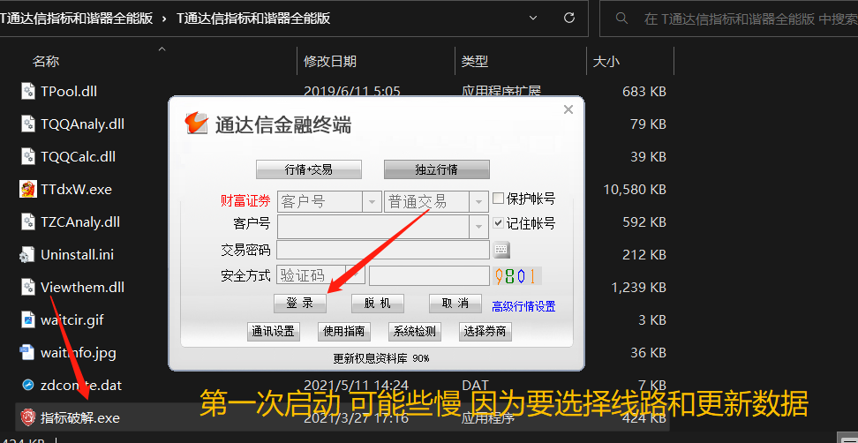Select the Viewthem.dll file name
This screenshot has width=858, height=443.
(83, 288)
